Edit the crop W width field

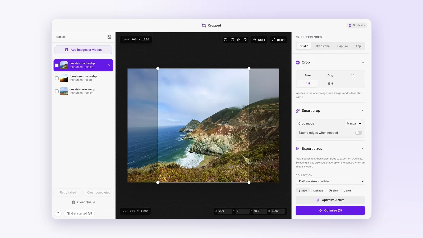click(x=260, y=211)
